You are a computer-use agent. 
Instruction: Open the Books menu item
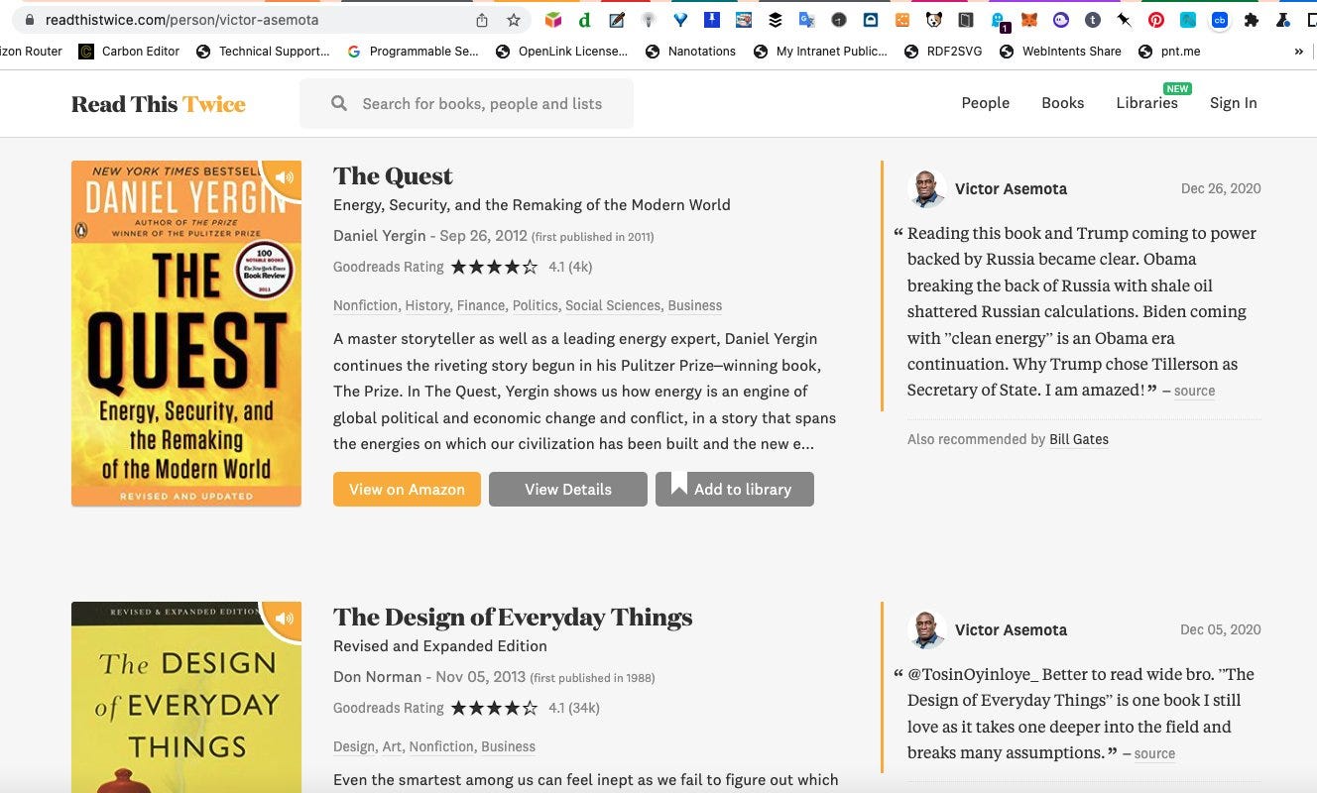1062,103
